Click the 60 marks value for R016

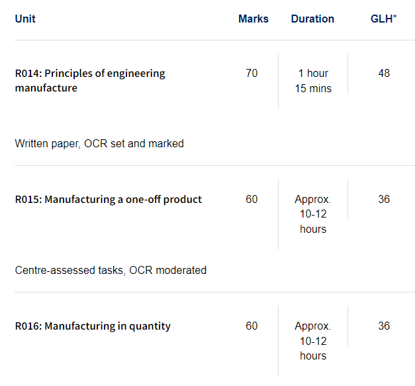[x=252, y=326]
